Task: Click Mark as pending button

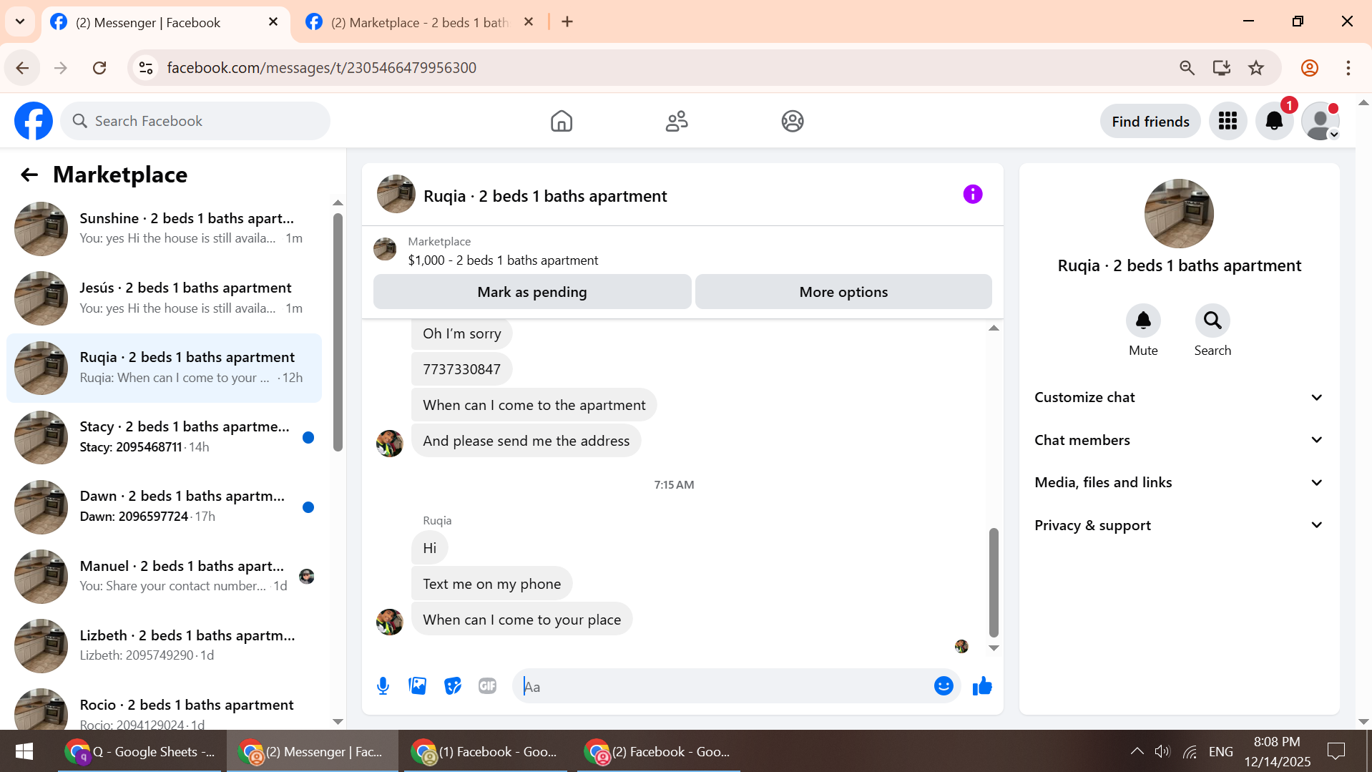Action: (x=532, y=292)
